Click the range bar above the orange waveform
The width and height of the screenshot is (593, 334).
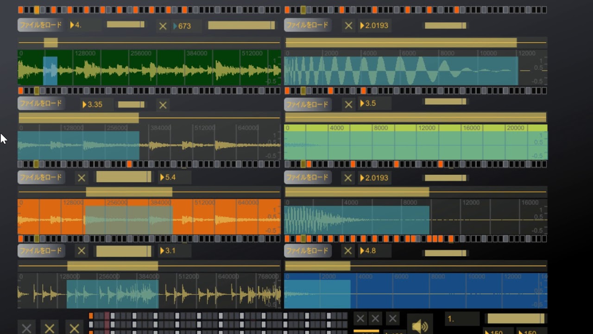pyautogui.click(x=149, y=192)
